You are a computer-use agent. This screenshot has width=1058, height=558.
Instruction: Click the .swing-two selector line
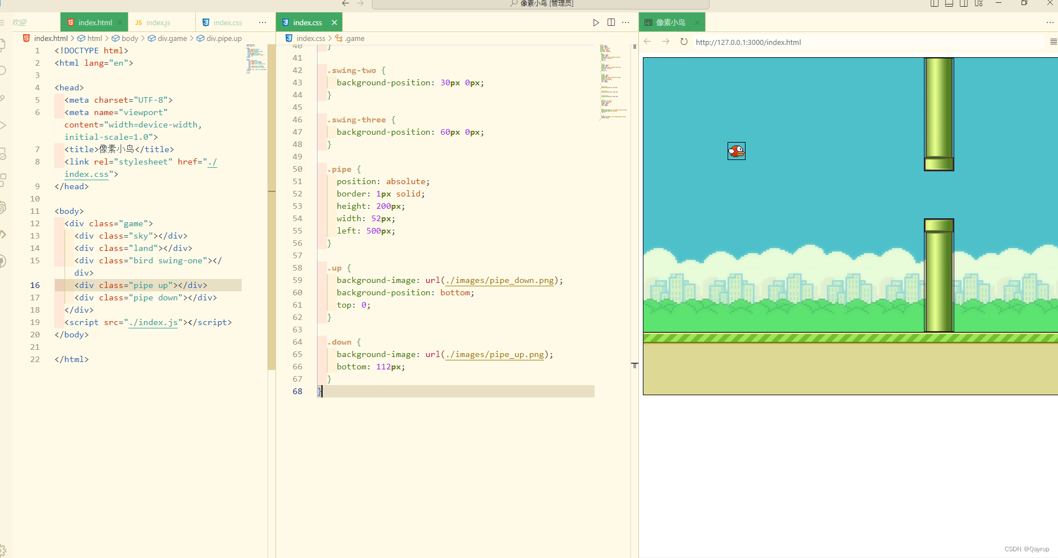(x=356, y=70)
